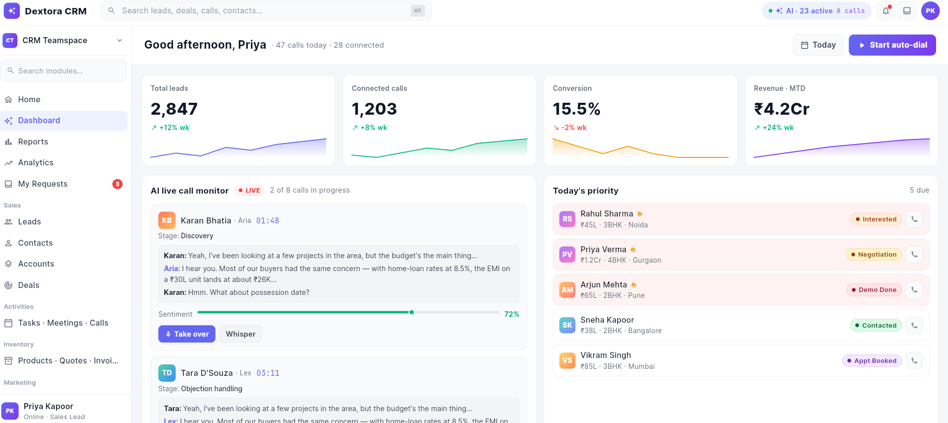Click the TD avatar for Tara D'Souza

tap(167, 373)
